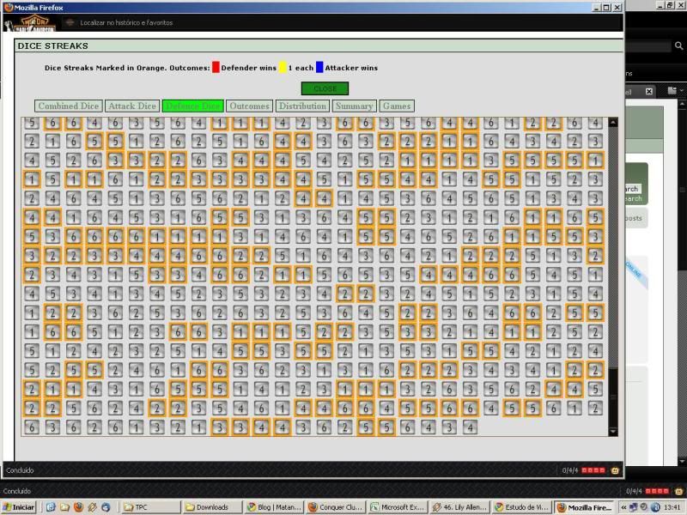
Task: Close the tab in the background browser window
Action: 649,91
